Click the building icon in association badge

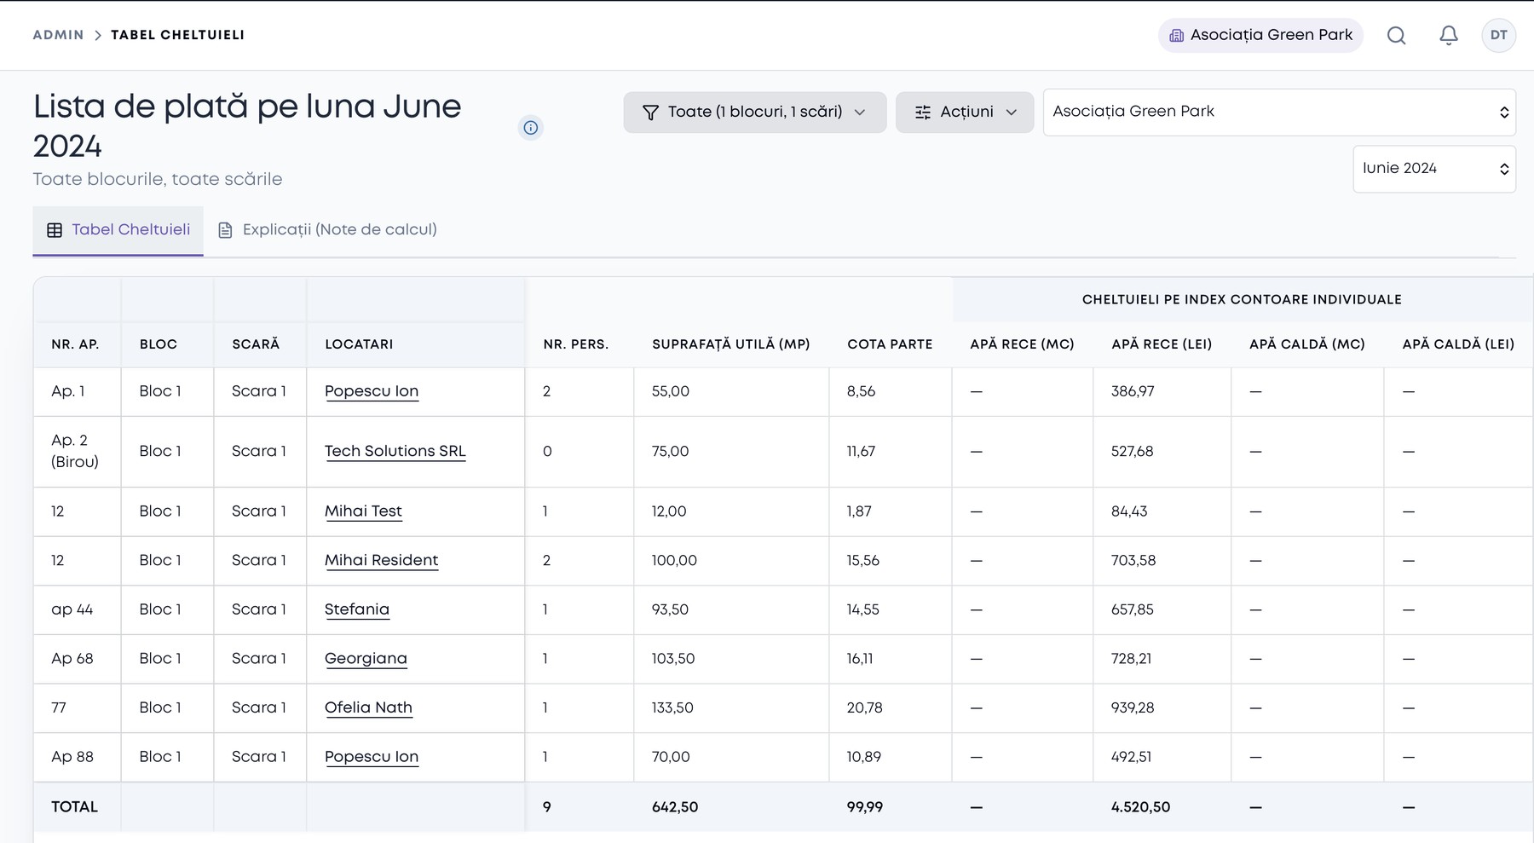coord(1176,35)
